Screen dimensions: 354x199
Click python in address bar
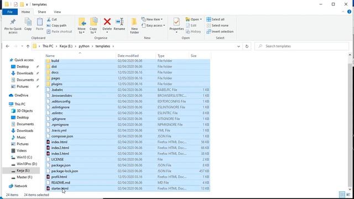[84, 46]
